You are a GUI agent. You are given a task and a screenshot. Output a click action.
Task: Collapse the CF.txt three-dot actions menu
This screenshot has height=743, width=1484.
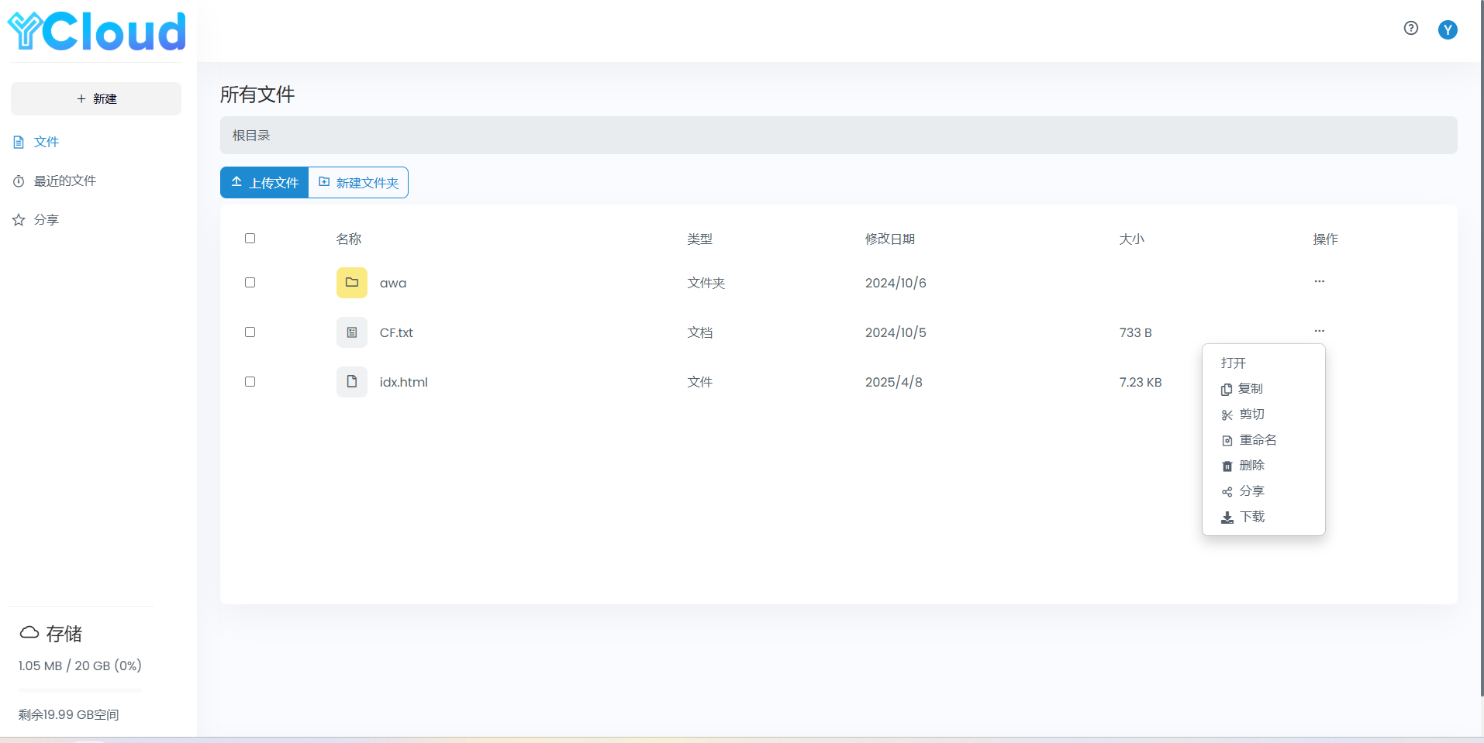coord(1319,331)
